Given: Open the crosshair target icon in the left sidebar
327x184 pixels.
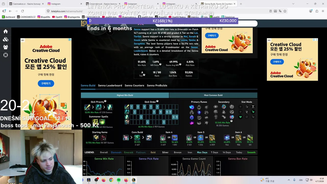Looking at the screenshot, I should (x=5, y=55).
